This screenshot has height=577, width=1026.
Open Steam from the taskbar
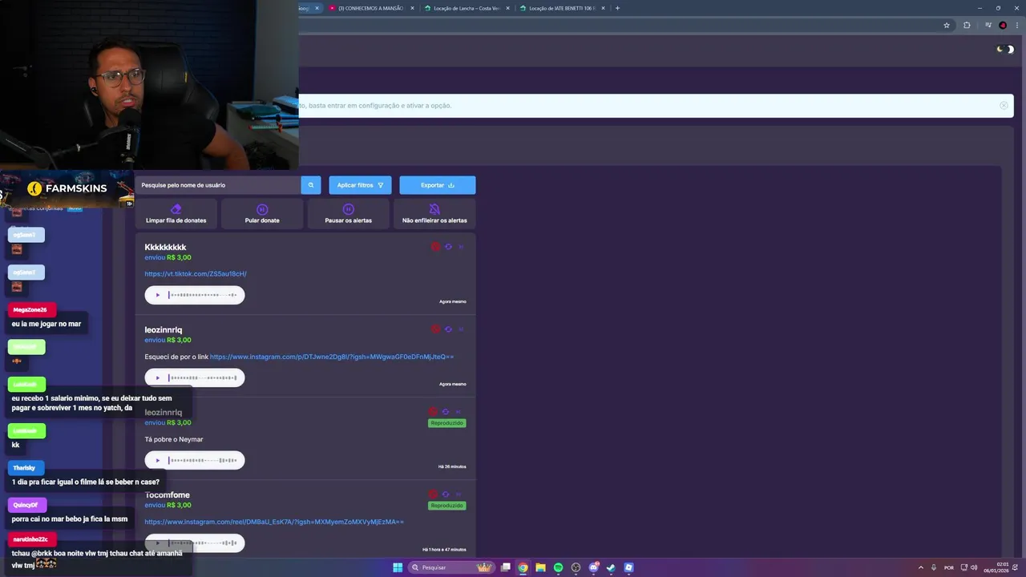(x=611, y=567)
